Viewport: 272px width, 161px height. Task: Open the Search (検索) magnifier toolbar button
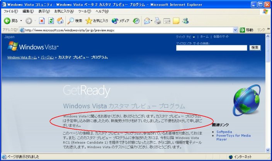(x=75, y=21)
